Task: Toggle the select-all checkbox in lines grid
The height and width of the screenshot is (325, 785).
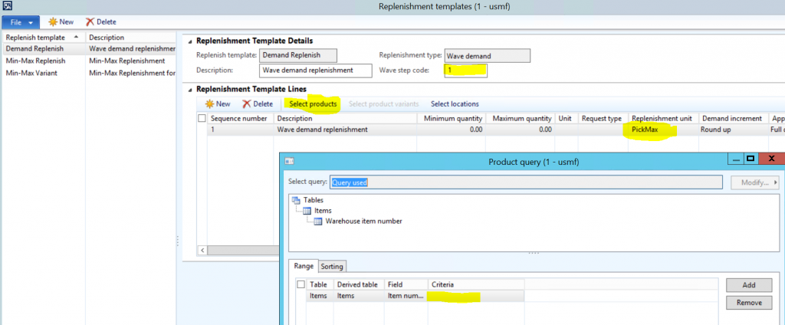Action: tap(202, 119)
